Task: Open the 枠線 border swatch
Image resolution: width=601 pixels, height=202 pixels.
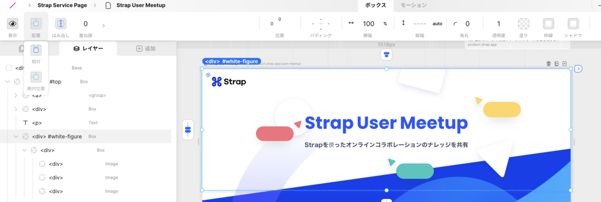Action: pyautogui.click(x=549, y=23)
